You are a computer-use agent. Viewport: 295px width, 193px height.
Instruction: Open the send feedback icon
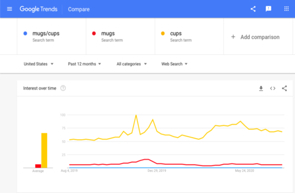point(269,9)
